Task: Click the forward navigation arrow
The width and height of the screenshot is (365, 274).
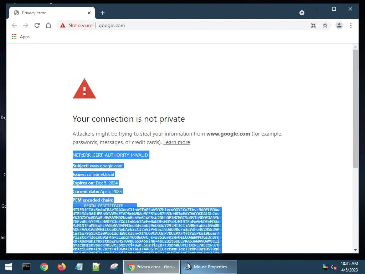Action: click(26, 25)
